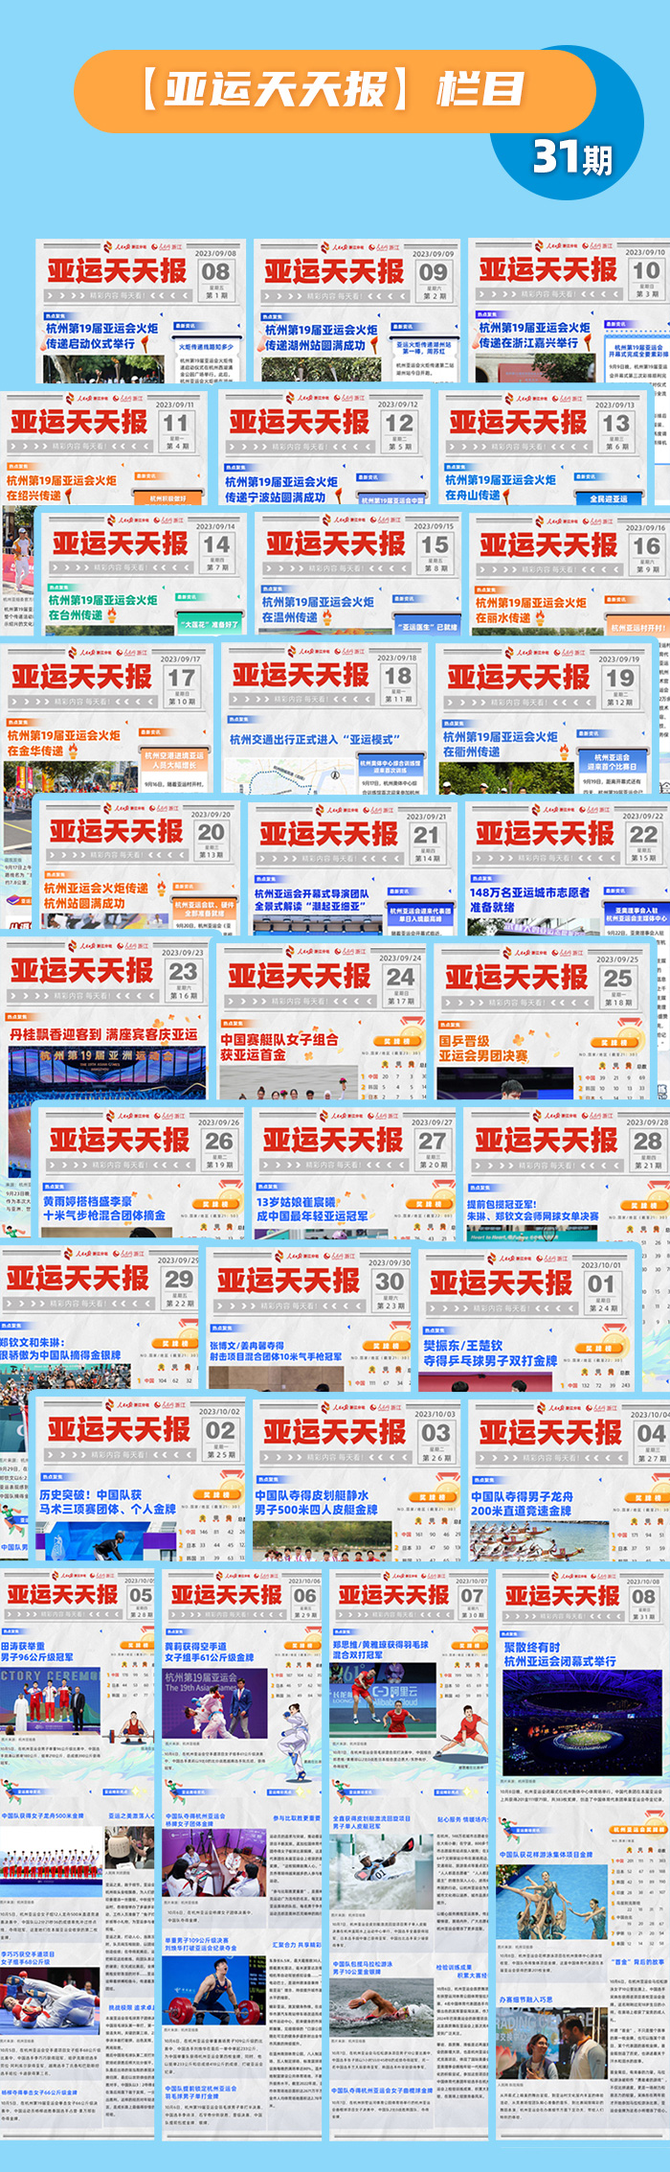670x2172 pixels.
Task: Select headline 在台州传递
Action: tap(76, 614)
